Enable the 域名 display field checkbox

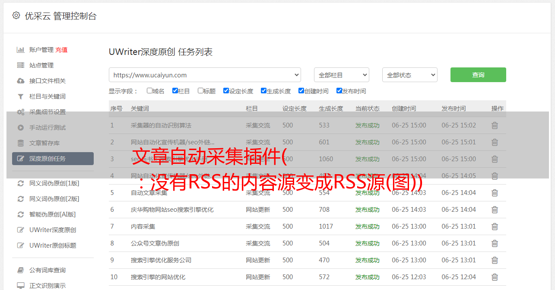(149, 91)
